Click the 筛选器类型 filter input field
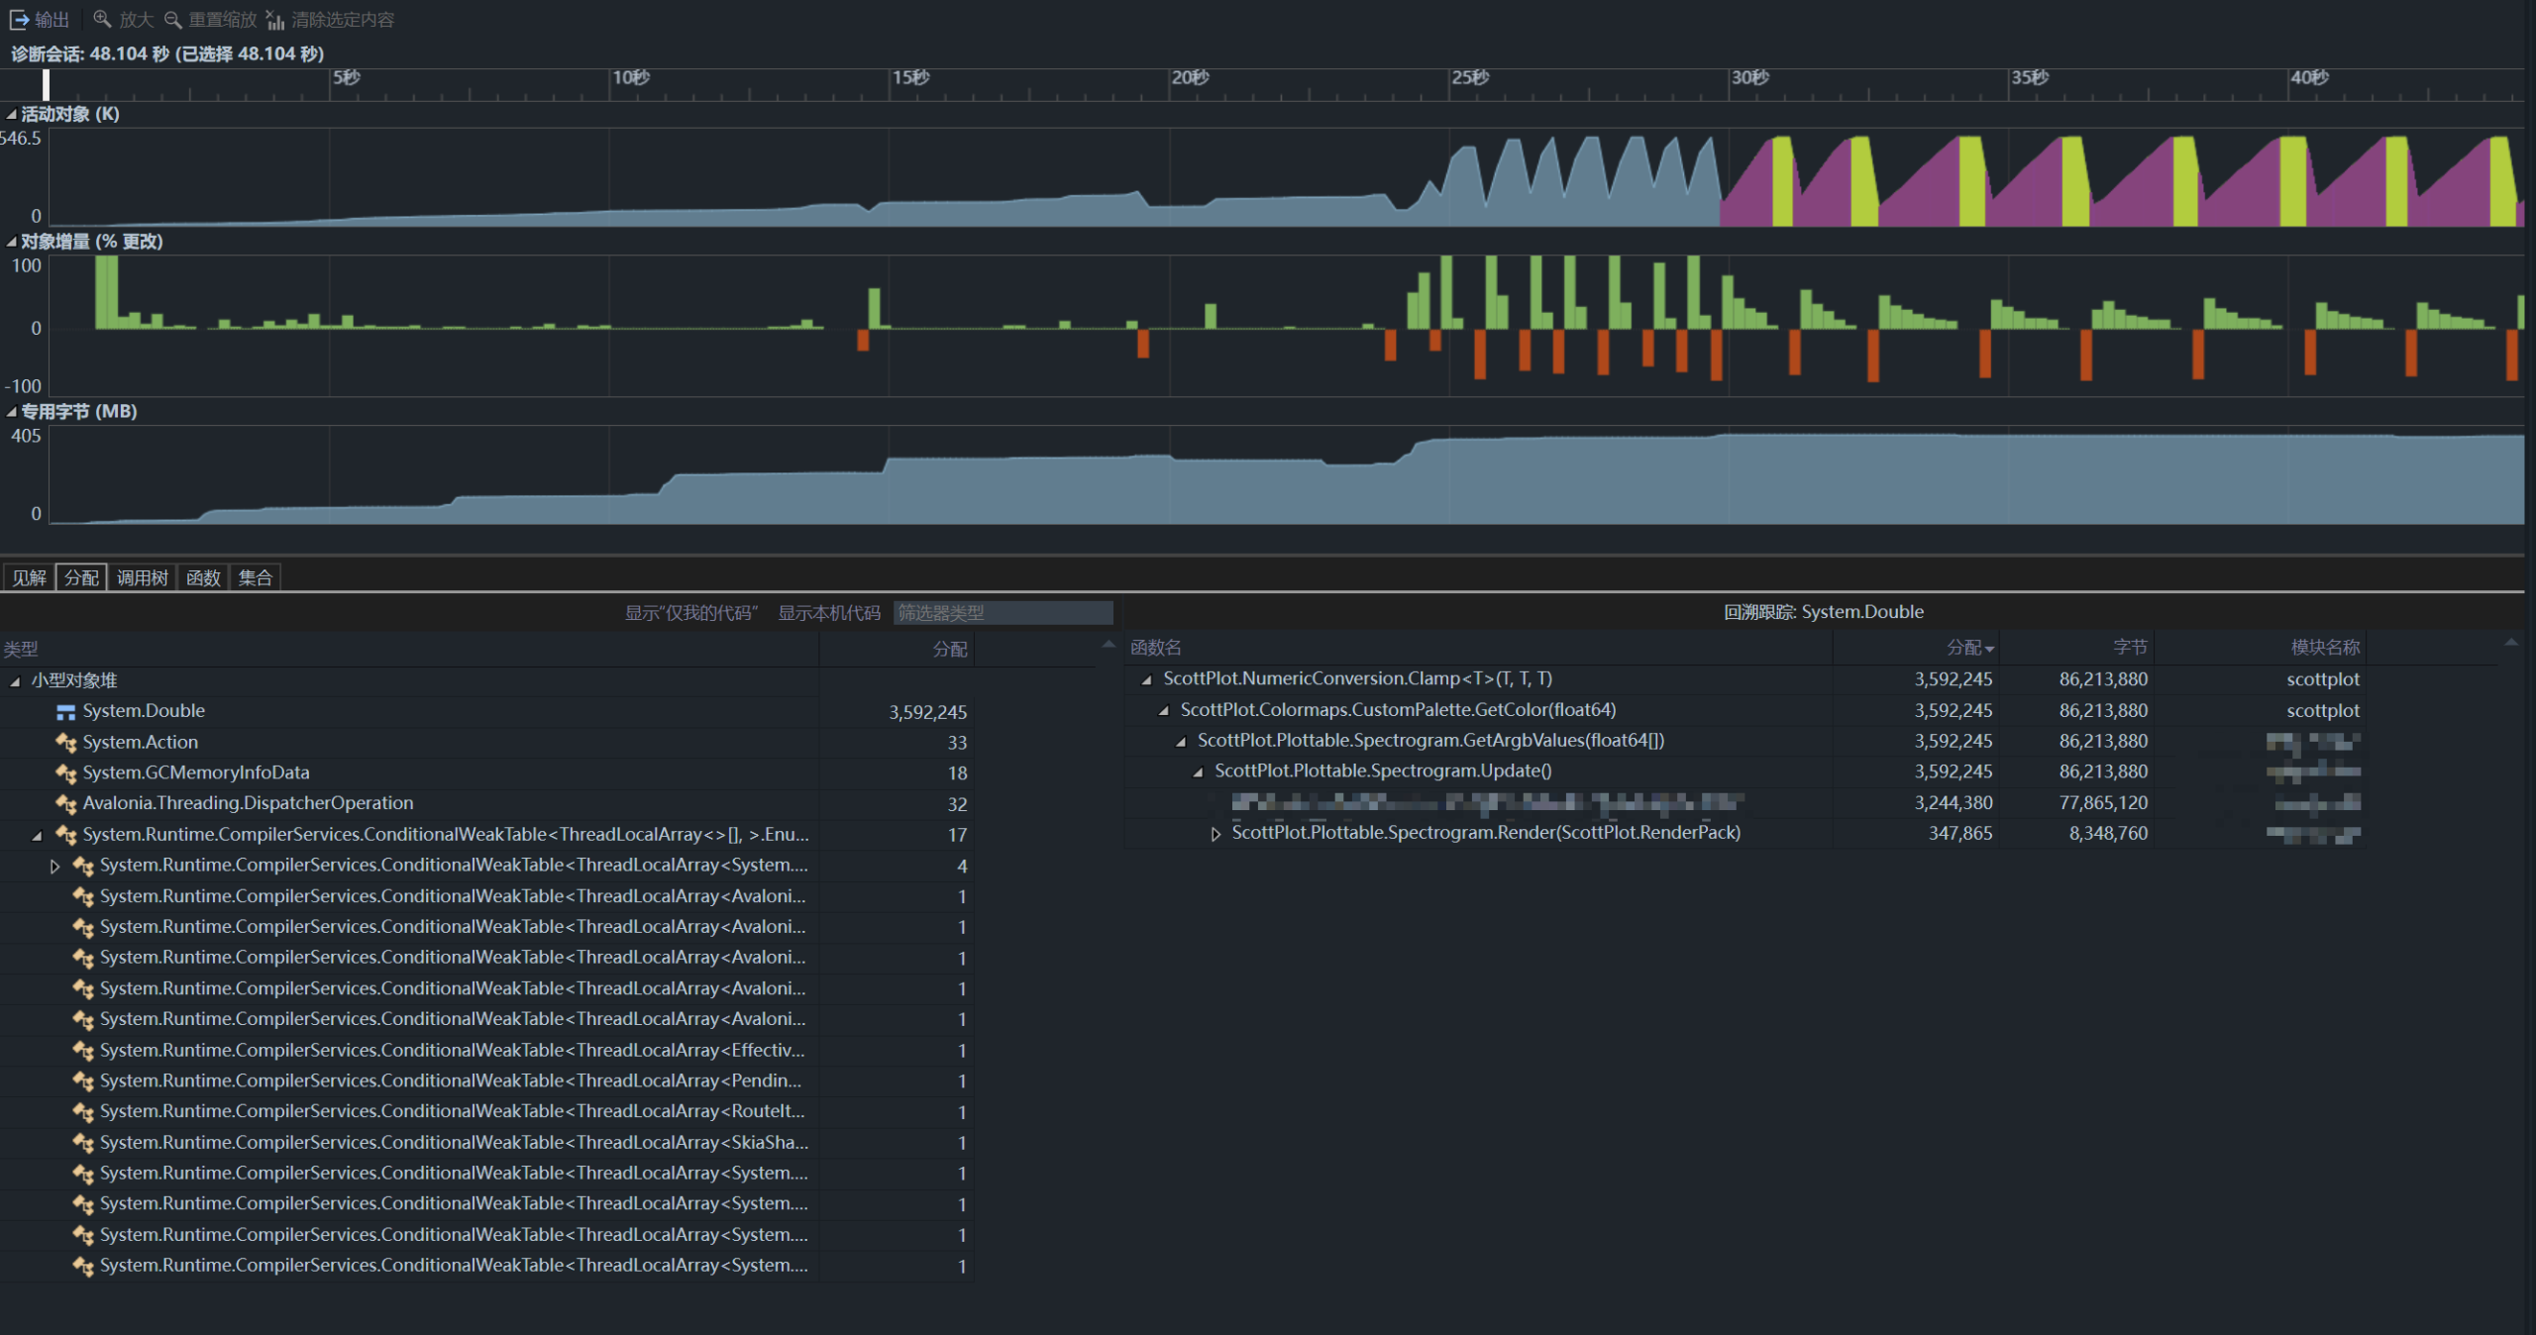The image size is (2536, 1335). coord(1003,613)
